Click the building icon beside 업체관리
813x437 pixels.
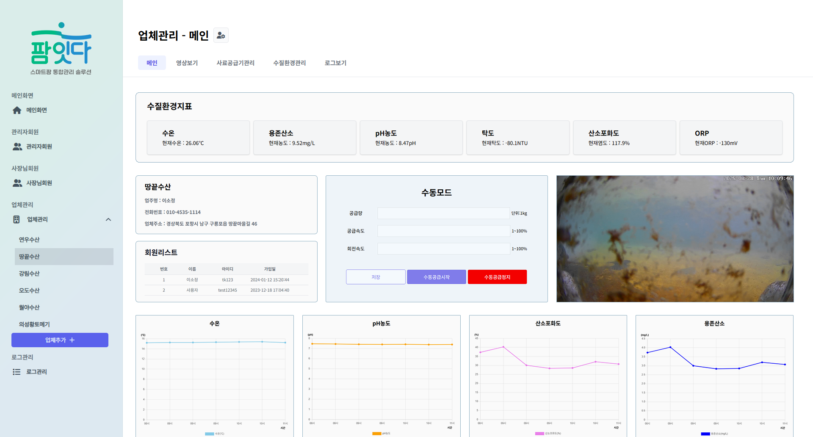[17, 219]
